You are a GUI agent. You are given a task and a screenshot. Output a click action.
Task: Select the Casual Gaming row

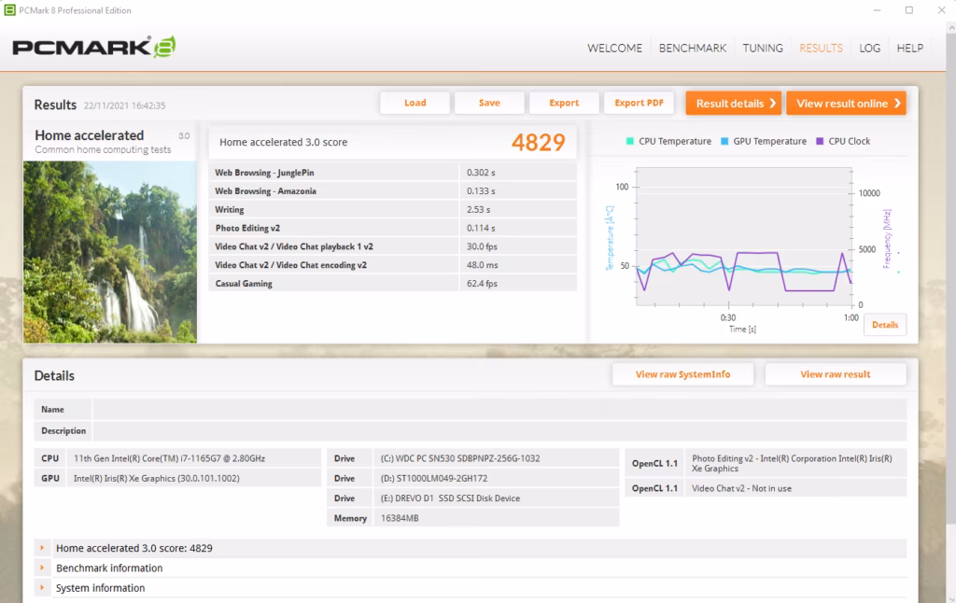tap(393, 284)
